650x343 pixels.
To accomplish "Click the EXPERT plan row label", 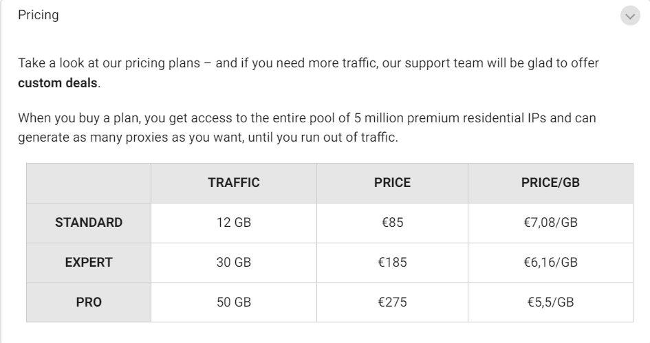I will [x=89, y=263].
